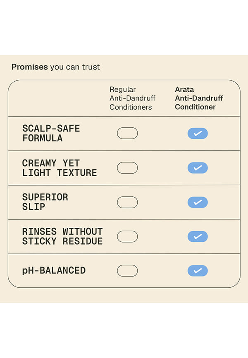Click the word Promises in bold
The width and height of the screenshot is (248, 358).
pos(30,67)
